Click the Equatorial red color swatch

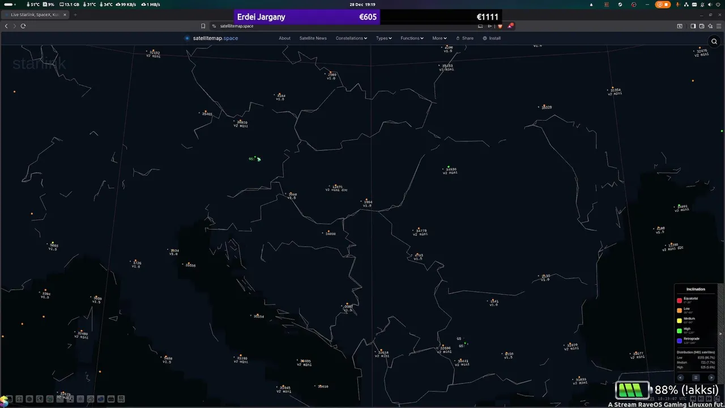click(x=680, y=300)
